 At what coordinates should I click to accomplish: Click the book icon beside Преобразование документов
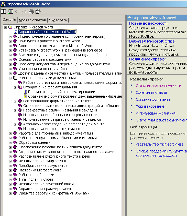(15, 166)
